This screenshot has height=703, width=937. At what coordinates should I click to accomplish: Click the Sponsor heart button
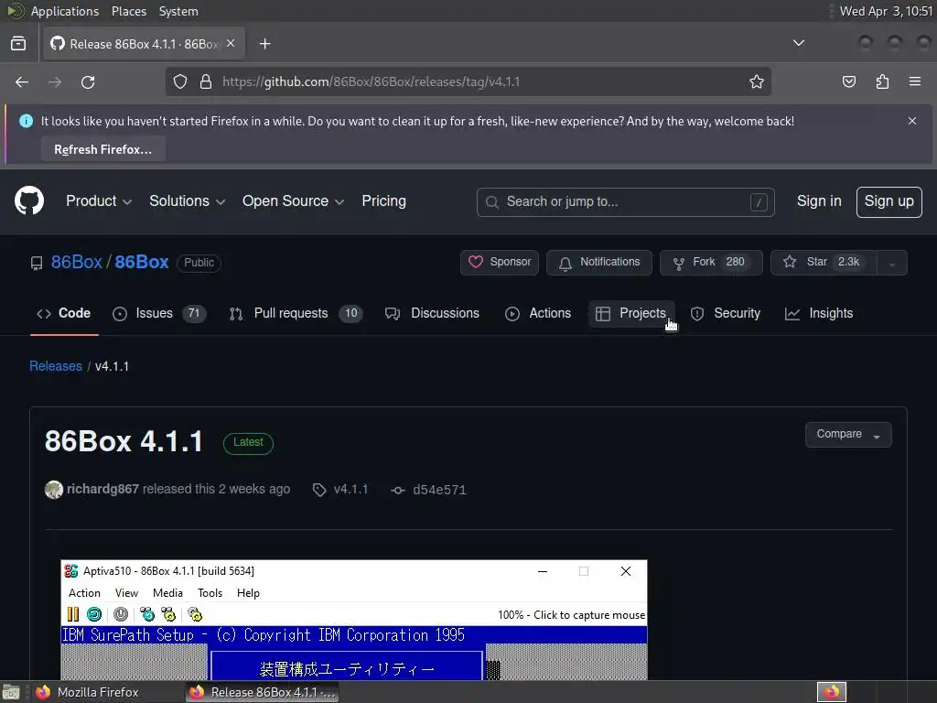(500, 263)
